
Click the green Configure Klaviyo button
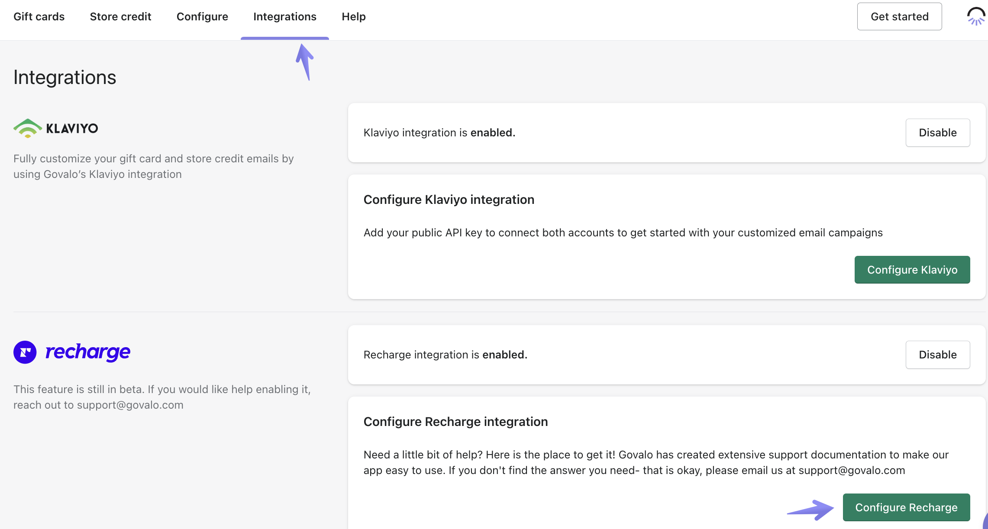click(x=912, y=270)
